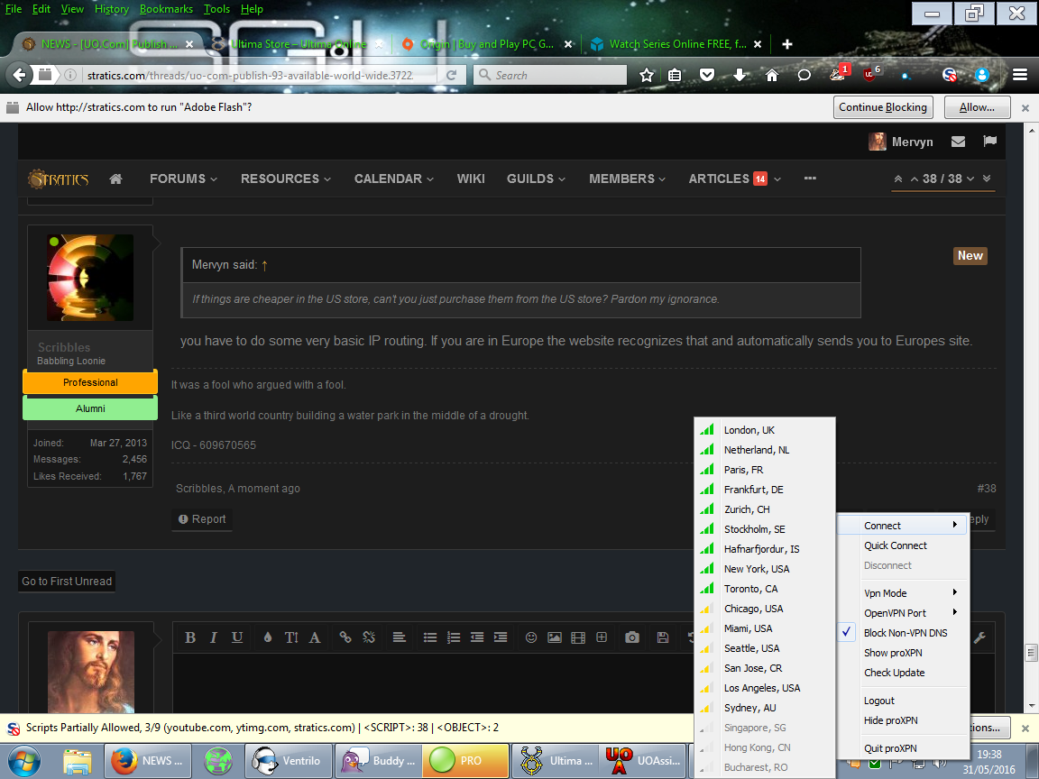Open the browser downloads arrow

[740, 76]
